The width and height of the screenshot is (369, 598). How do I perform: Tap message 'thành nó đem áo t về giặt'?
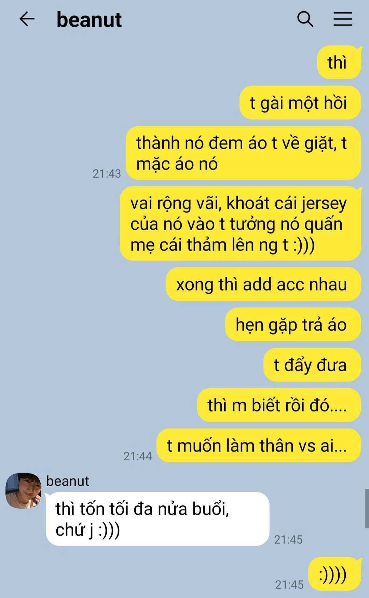(243, 153)
